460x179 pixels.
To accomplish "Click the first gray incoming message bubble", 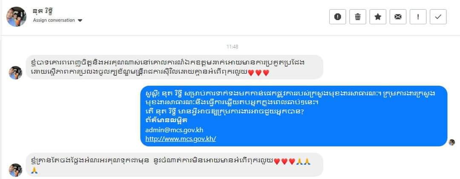I will (x=175, y=67).
